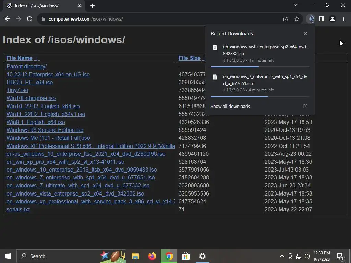This screenshot has height=263, width=351.
Task: Reload the current page
Action: click(x=29, y=19)
